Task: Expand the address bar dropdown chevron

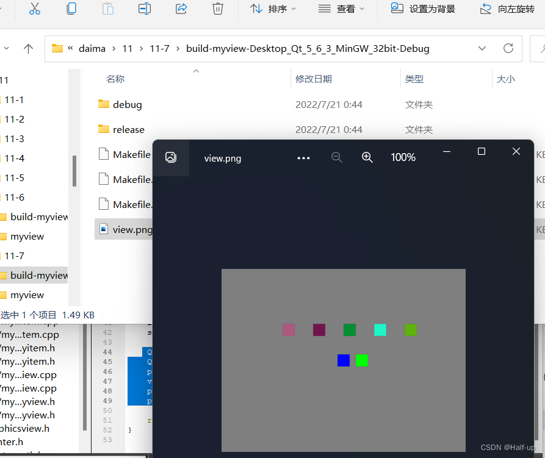Action: tap(482, 48)
